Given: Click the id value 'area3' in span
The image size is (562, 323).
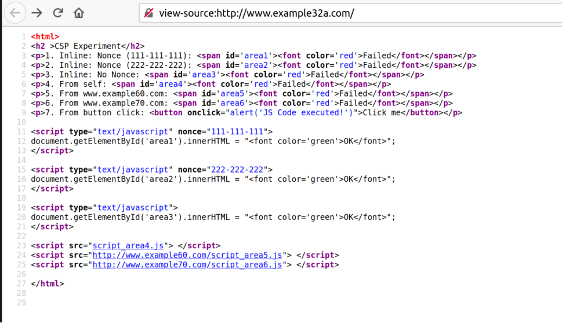Looking at the screenshot, I should click(x=204, y=75).
